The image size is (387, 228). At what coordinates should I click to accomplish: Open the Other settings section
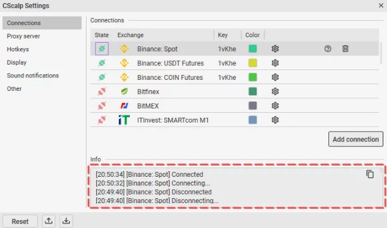coord(14,88)
